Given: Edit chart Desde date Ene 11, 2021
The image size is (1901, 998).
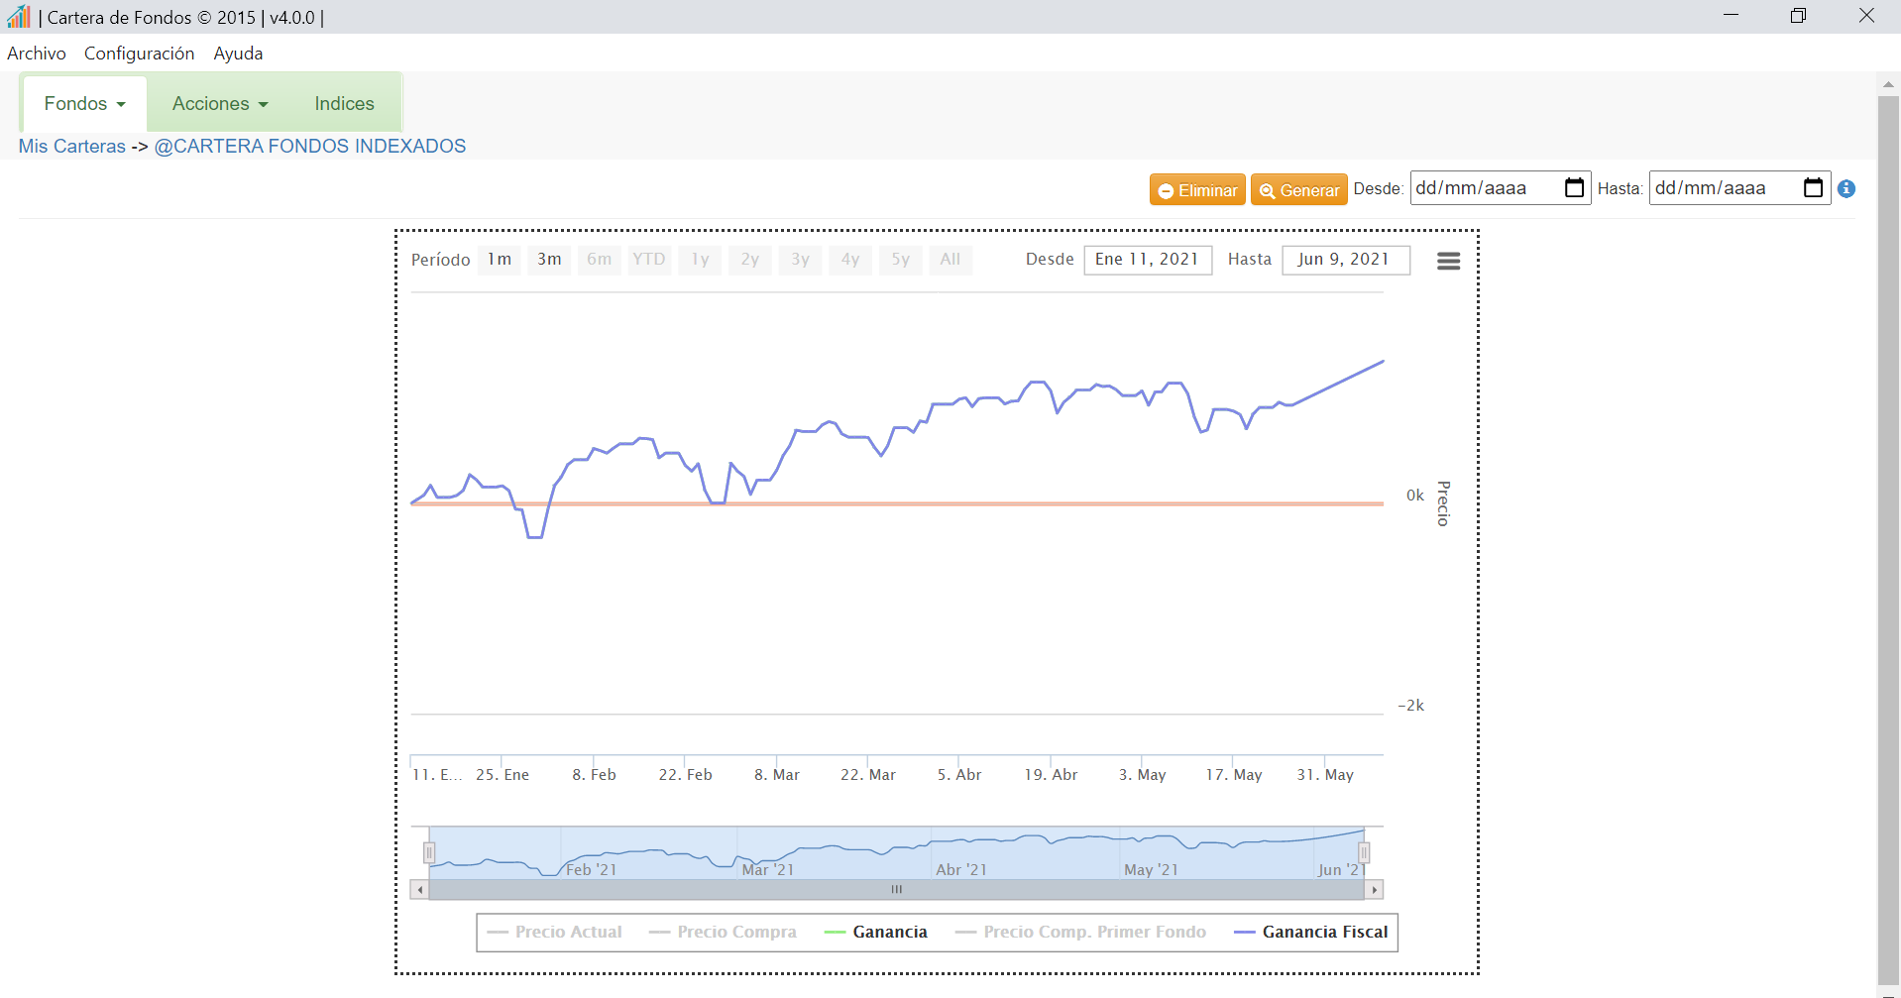Looking at the screenshot, I should point(1148,260).
